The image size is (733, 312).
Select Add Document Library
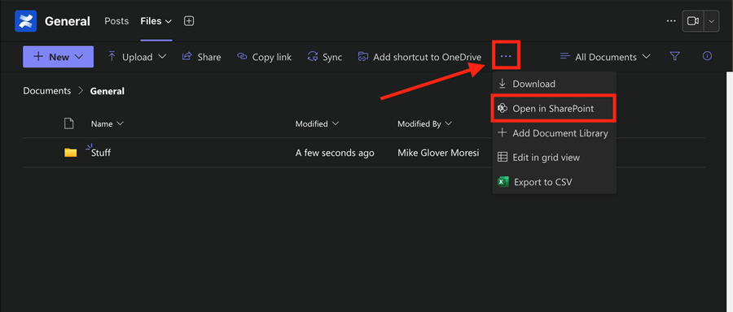point(555,133)
